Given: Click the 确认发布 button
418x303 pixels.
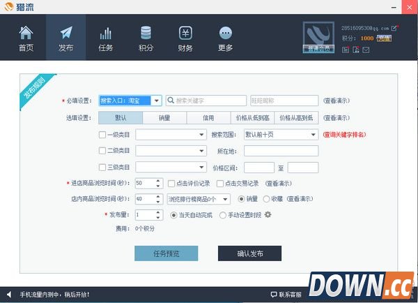Looking at the screenshot, I should 250,253.
